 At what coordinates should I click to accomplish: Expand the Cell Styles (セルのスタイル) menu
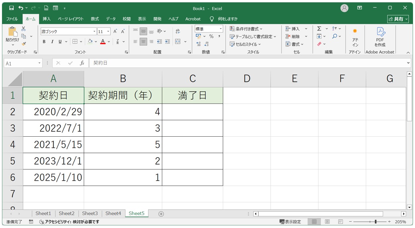tap(245, 44)
